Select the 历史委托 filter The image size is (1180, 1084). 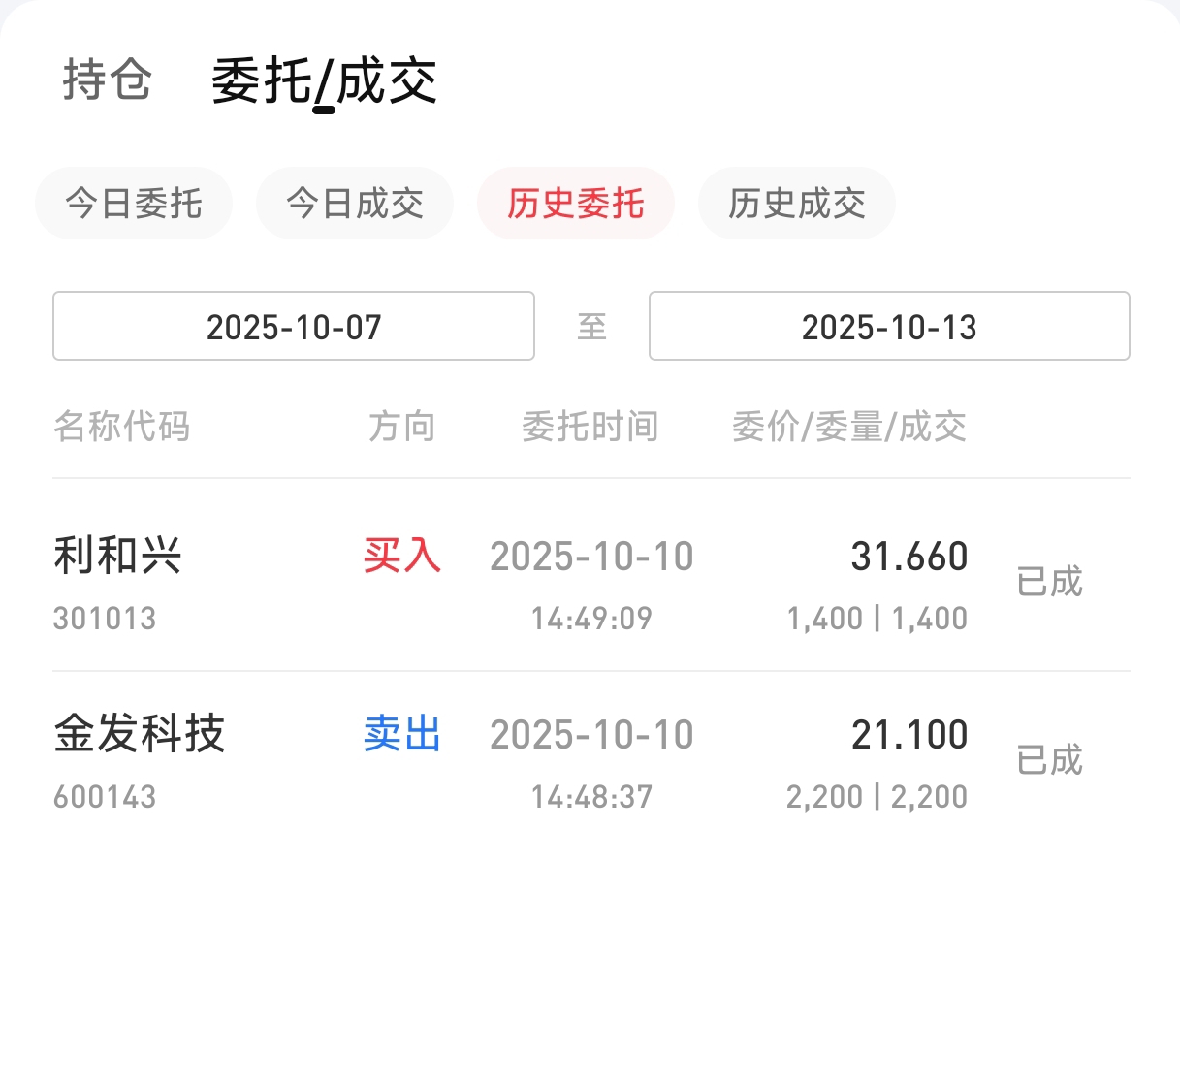pos(576,204)
